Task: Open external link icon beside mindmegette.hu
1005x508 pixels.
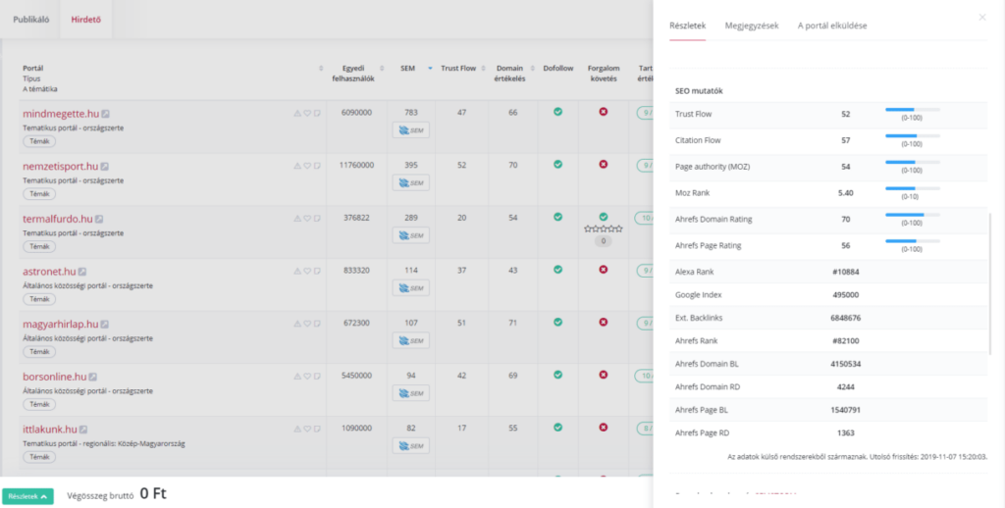Action: click(x=105, y=114)
